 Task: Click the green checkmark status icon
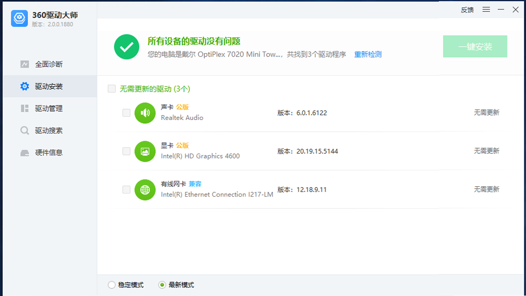click(x=126, y=46)
